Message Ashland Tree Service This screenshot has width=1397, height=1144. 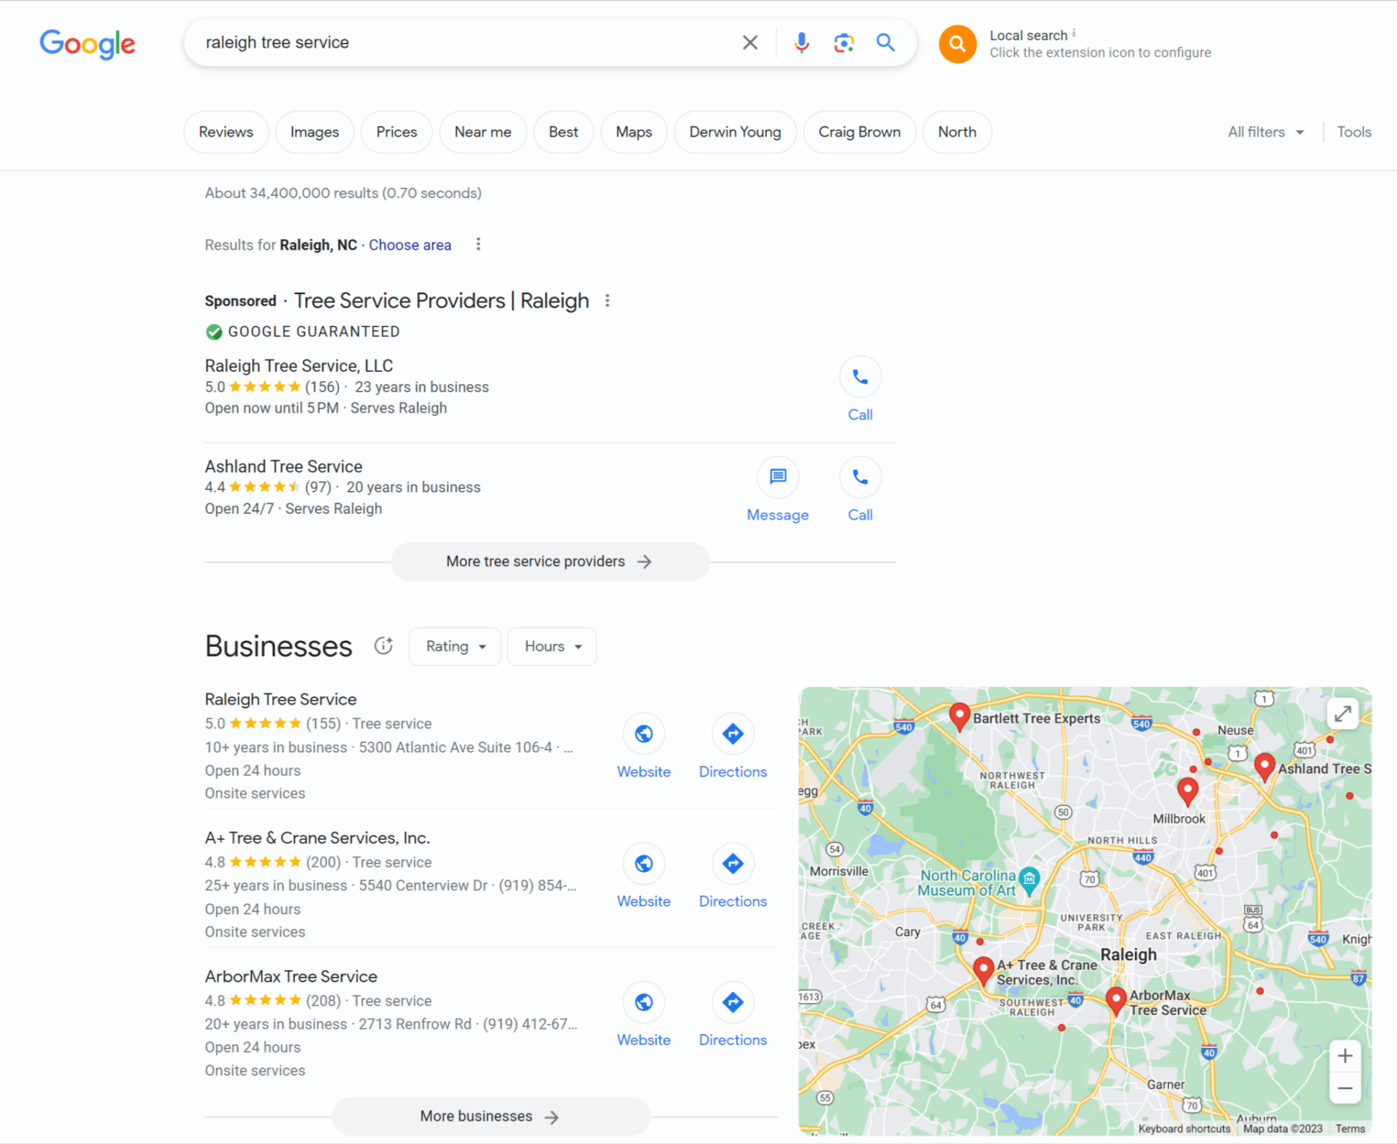coord(777,477)
